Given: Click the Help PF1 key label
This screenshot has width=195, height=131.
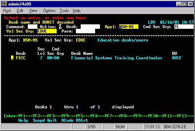Looking at the screenshot, I should coord(23,120).
